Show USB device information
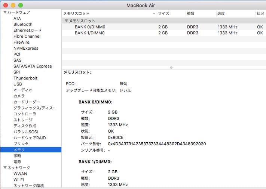The width and height of the screenshot is (266, 189). click(18, 84)
